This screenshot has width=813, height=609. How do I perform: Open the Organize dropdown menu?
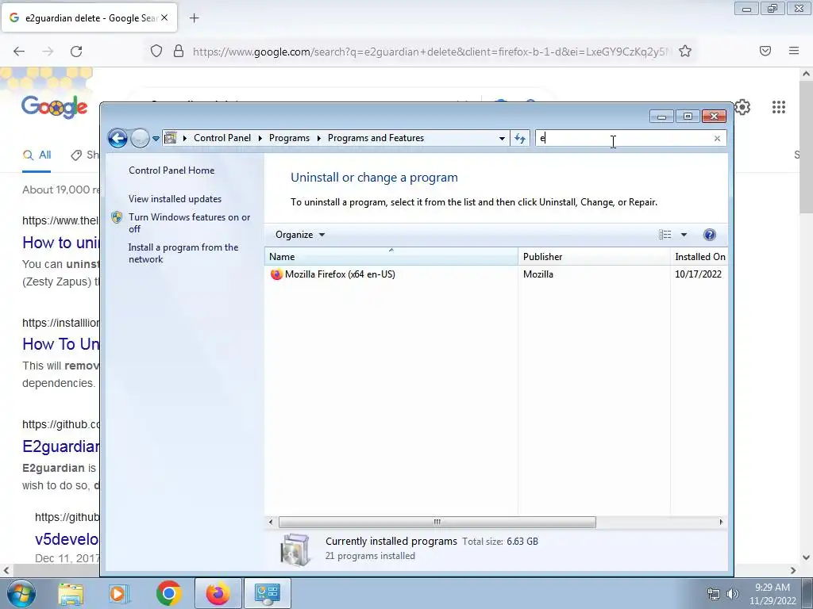point(299,235)
